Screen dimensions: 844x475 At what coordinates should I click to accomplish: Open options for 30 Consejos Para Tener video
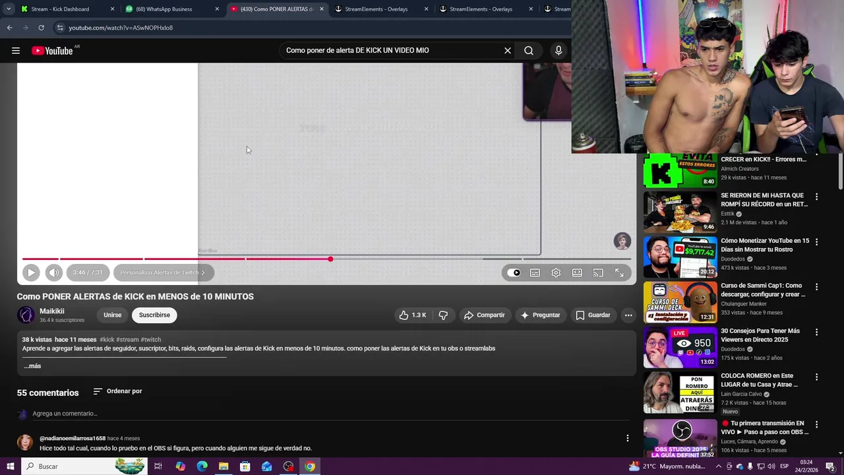816,332
